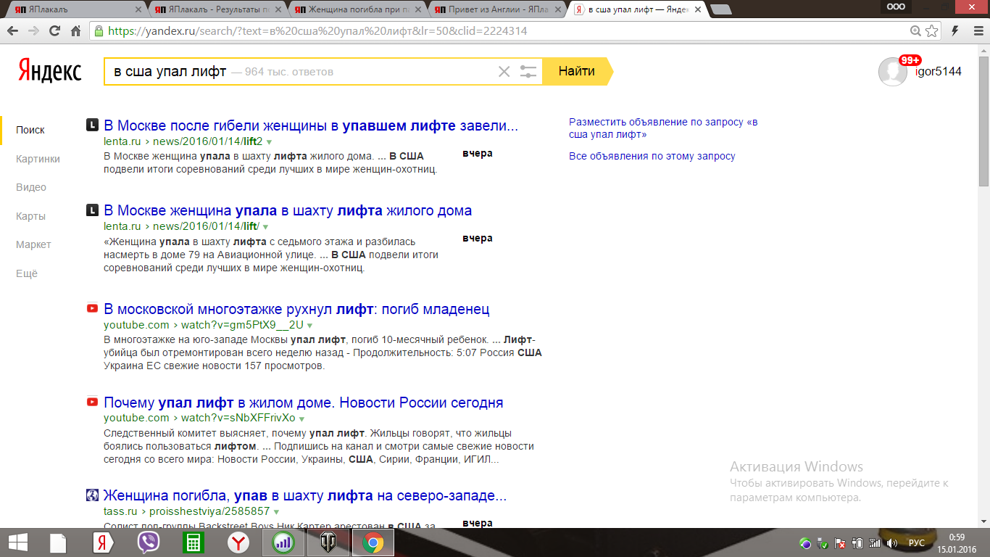
Task: Expand options for youtube gm5PtX9__2U result
Action: (x=309, y=326)
